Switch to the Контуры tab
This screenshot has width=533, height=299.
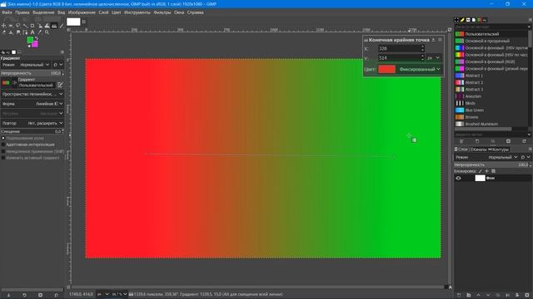coord(499,149)
